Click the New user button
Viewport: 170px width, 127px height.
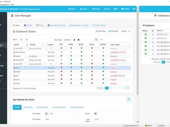pos(124,31)
